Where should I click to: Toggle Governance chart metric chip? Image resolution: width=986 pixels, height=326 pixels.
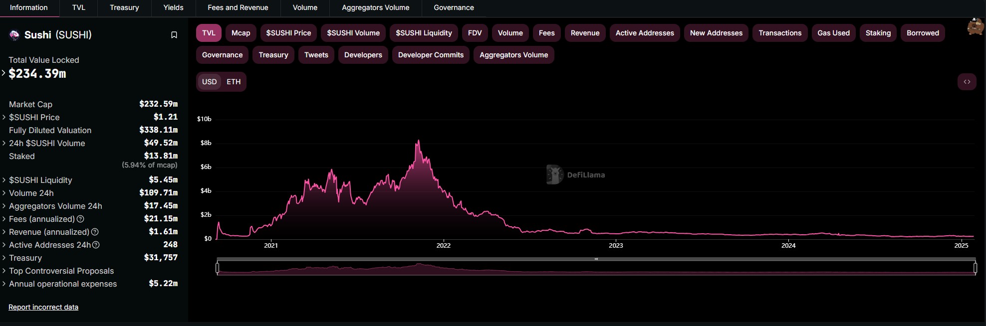pos(222,55)
